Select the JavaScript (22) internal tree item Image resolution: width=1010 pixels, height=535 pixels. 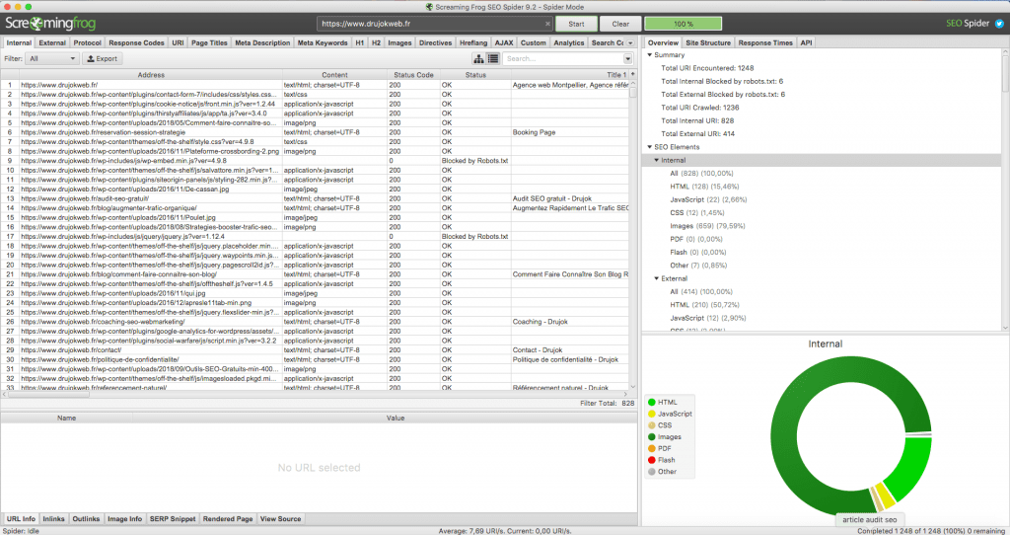pos(708,199)
